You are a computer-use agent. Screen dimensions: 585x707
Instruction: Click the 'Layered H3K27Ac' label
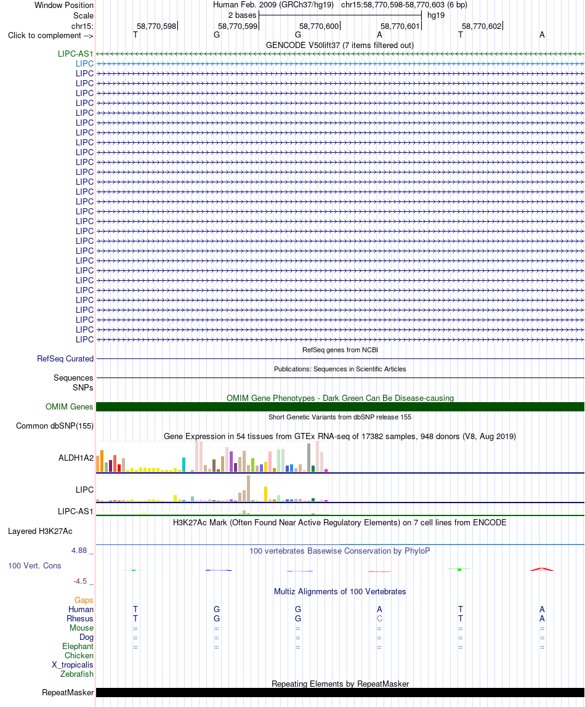point(40,531)
